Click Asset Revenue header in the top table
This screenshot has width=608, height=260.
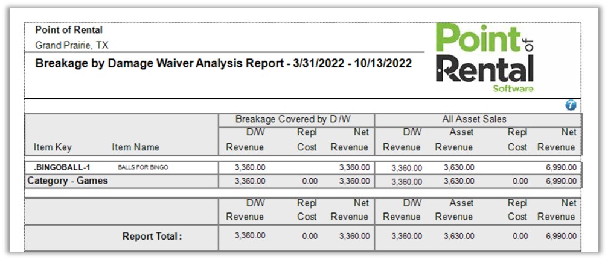(x=453, y=140)
